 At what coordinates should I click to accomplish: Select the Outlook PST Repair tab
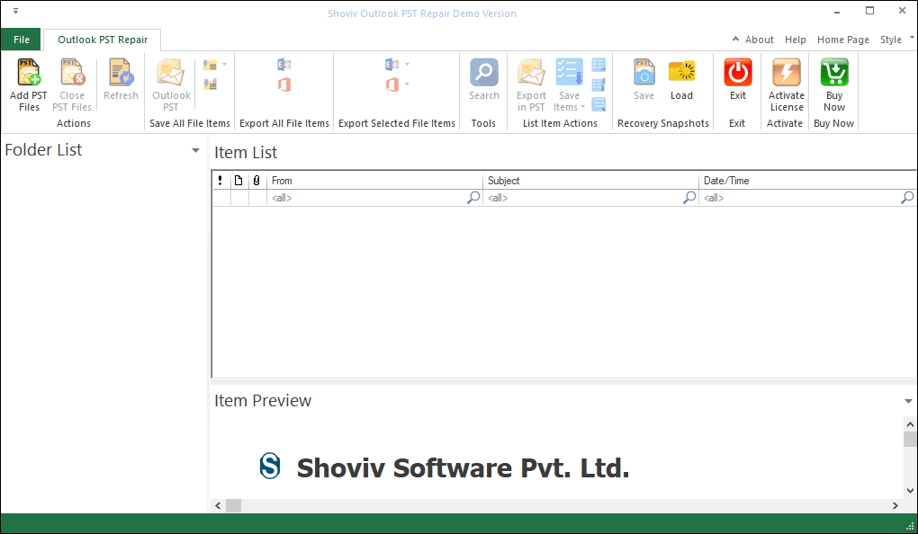(x=103, y=40)
